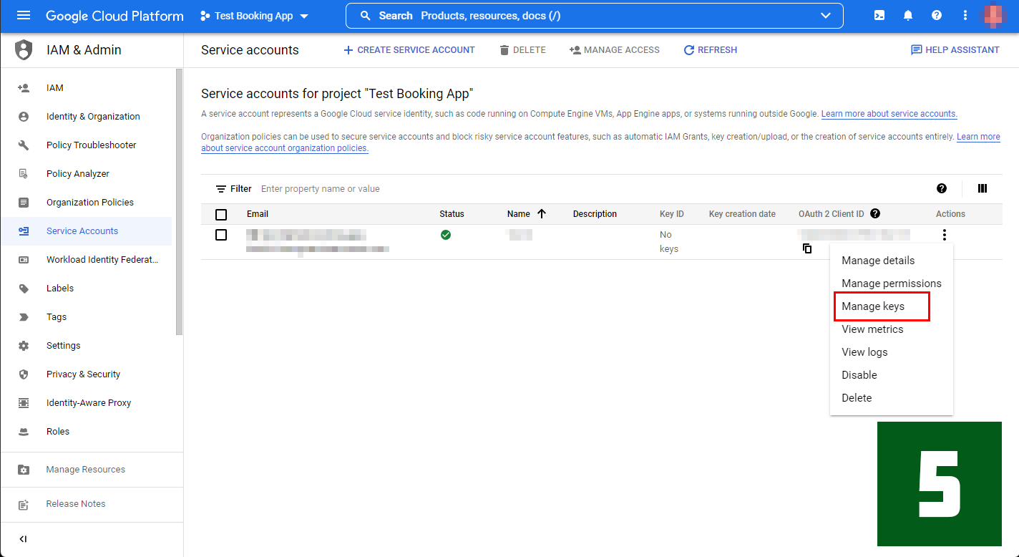The width and height of the screenshot is (1019, 557).
Task: Open the notifications bell
Action: [908, 16]
